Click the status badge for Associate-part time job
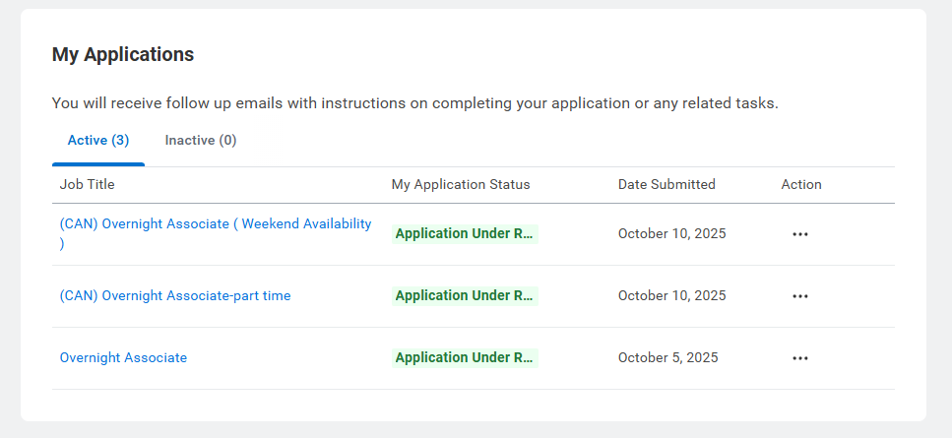The image size is (952, 438). tap(465, 295)
